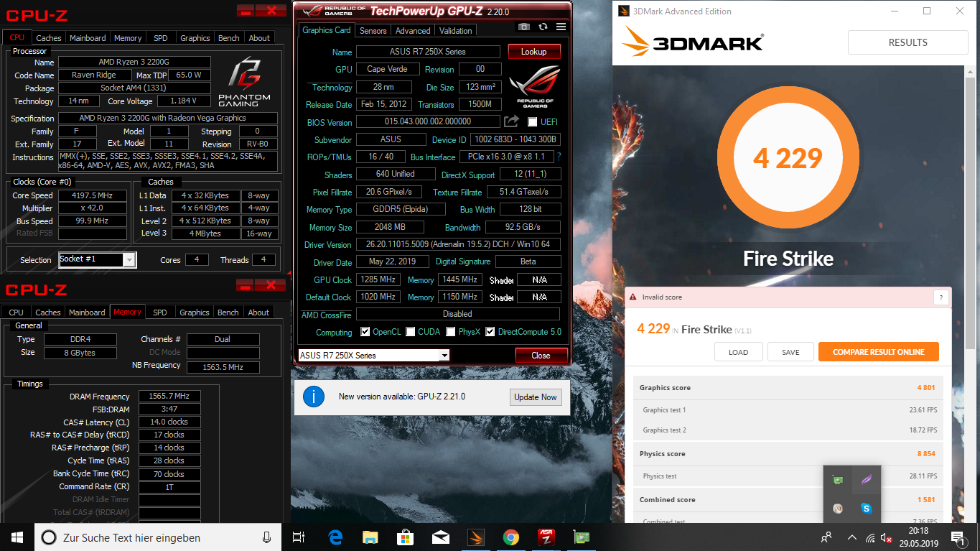This screenshot has width=980, height=551.
Task: Switch to the Sensors tab in GPU-Z
Action: pos(373,31)
